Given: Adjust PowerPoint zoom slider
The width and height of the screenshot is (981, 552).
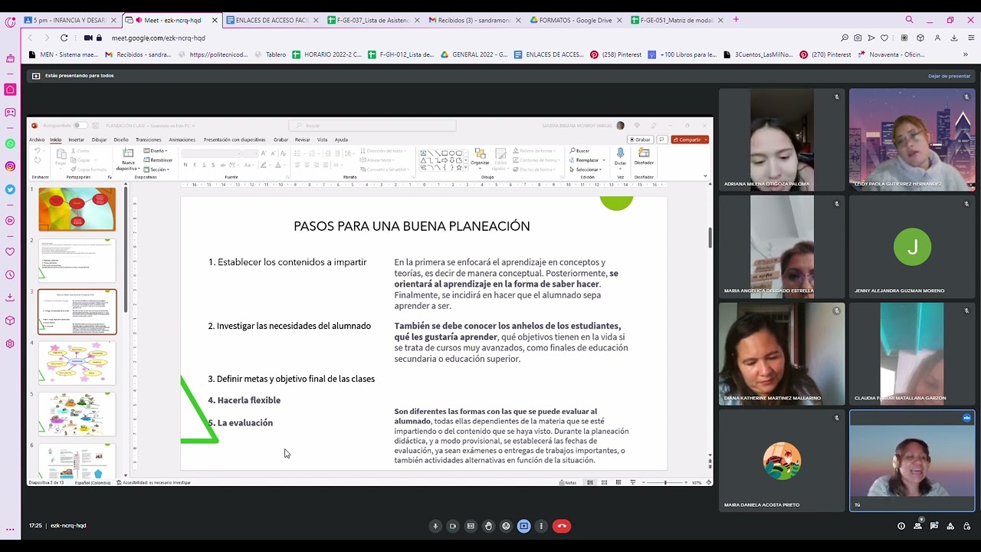Looking at the screenshot, I should pos(664,482).
